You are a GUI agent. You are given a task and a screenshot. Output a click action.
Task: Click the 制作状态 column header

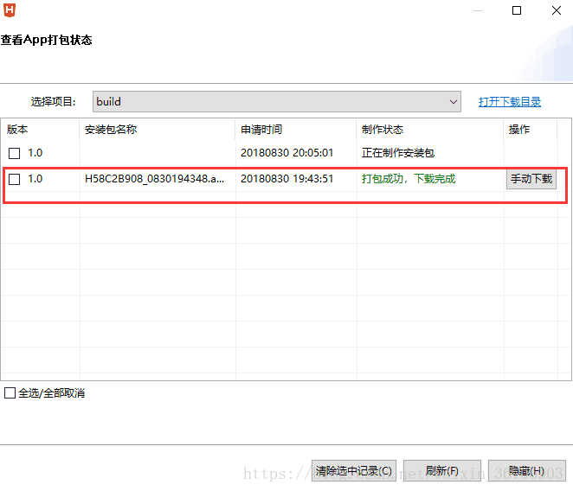(x=430, y=129)
